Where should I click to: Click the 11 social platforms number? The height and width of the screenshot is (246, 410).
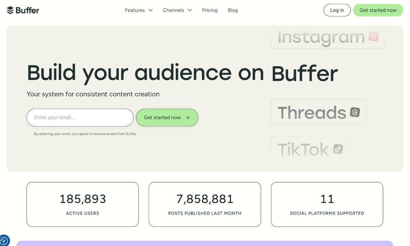(327, 199)
